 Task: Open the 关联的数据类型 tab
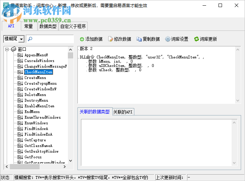coord(95,112)
